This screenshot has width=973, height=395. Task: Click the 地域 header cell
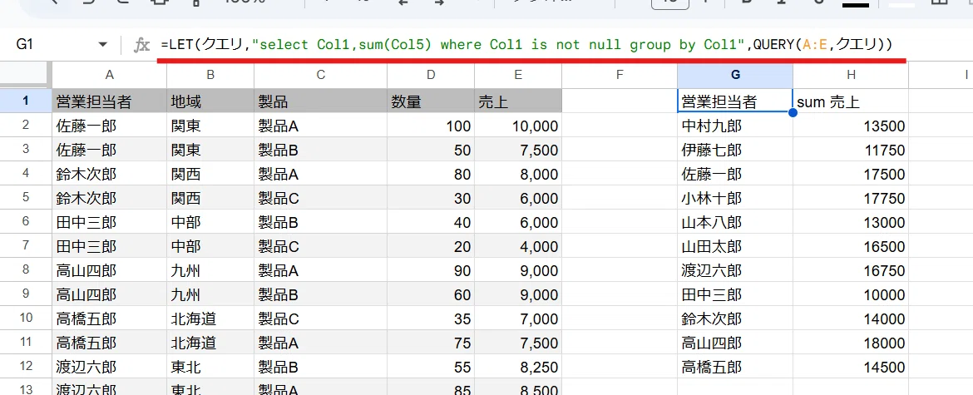tap(210, 101)
